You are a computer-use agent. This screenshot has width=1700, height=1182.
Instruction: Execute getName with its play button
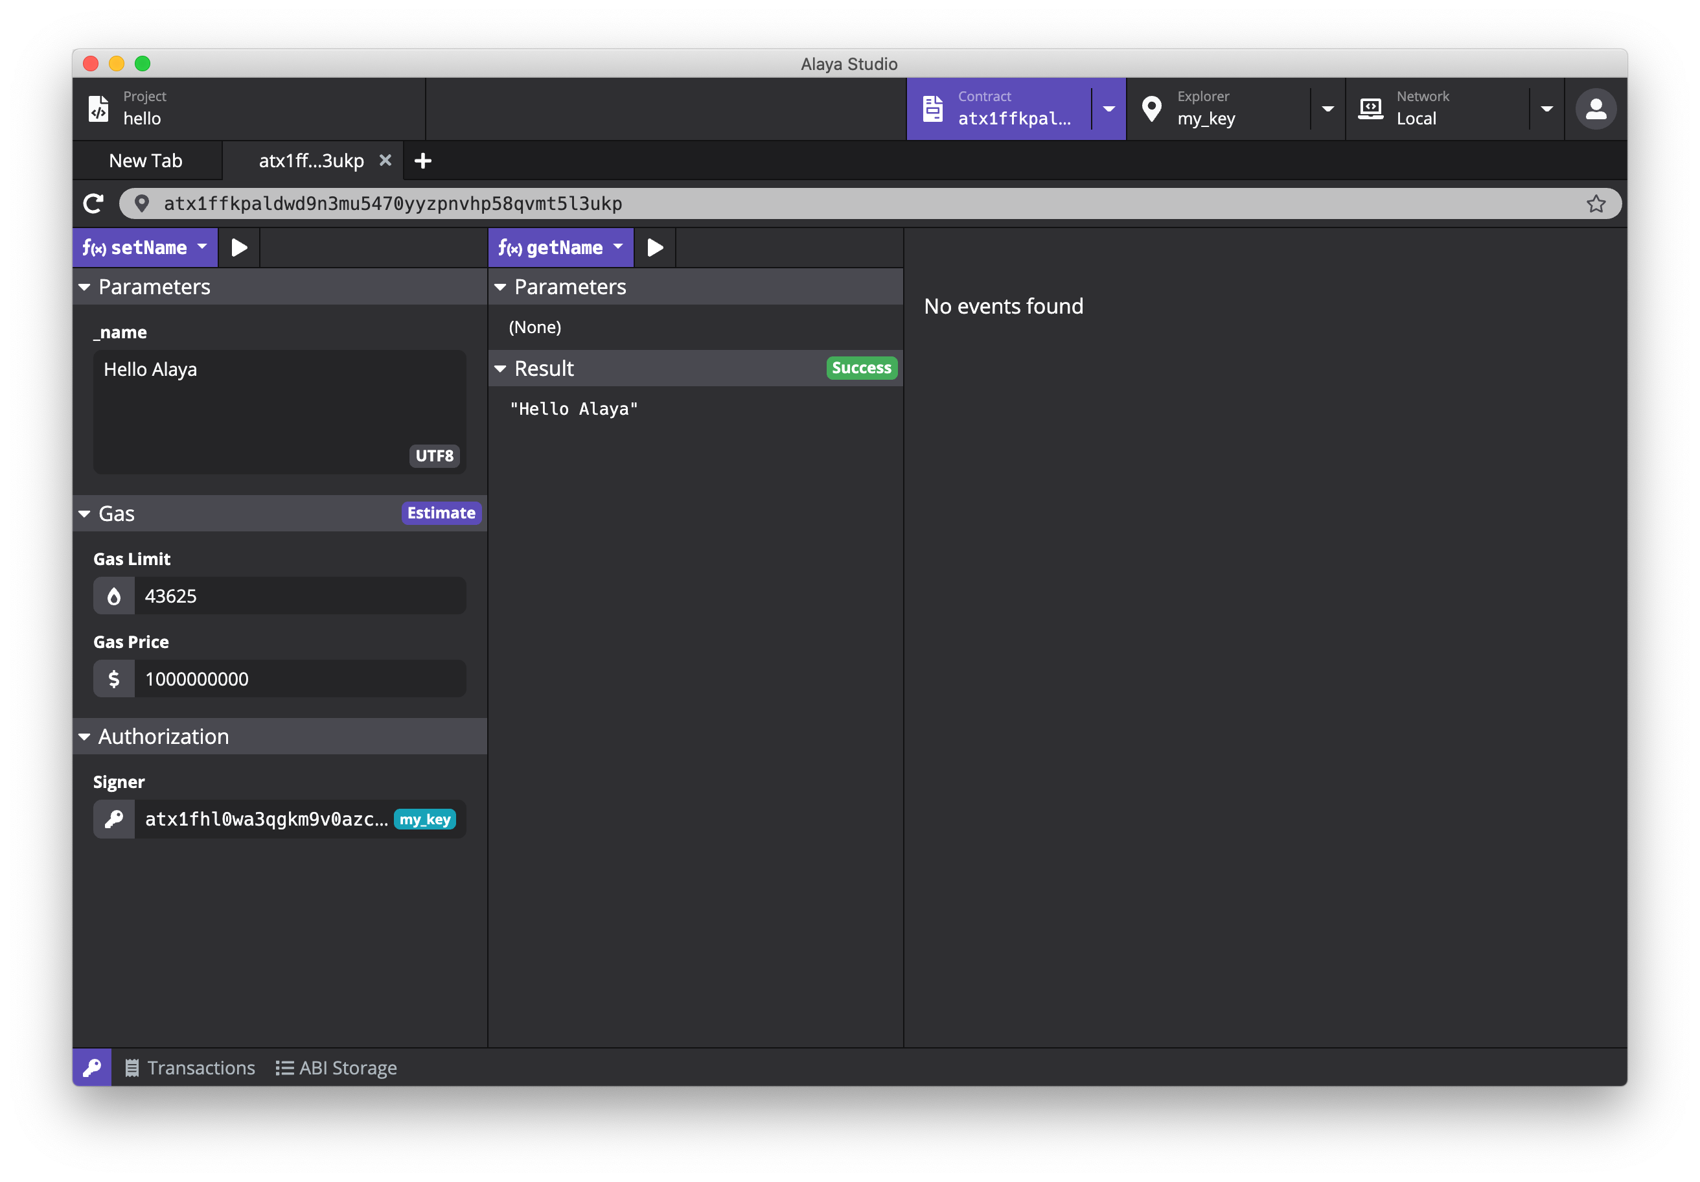[654, 248]
